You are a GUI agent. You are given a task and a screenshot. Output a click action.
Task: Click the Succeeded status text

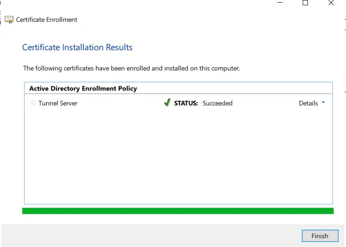coord(217,103)
